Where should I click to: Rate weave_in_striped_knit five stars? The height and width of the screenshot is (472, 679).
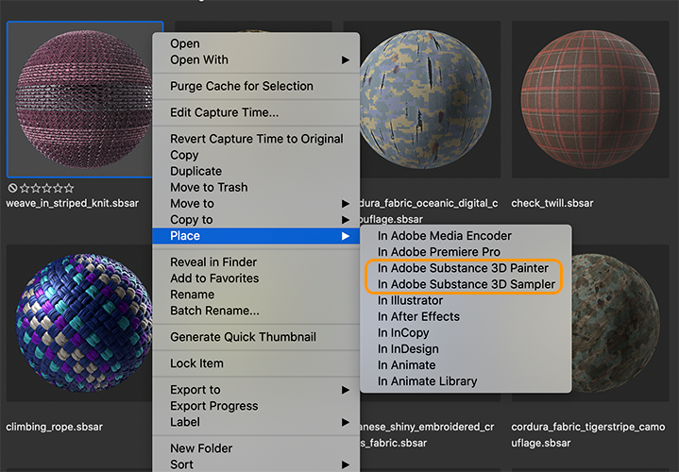[69, 188]
